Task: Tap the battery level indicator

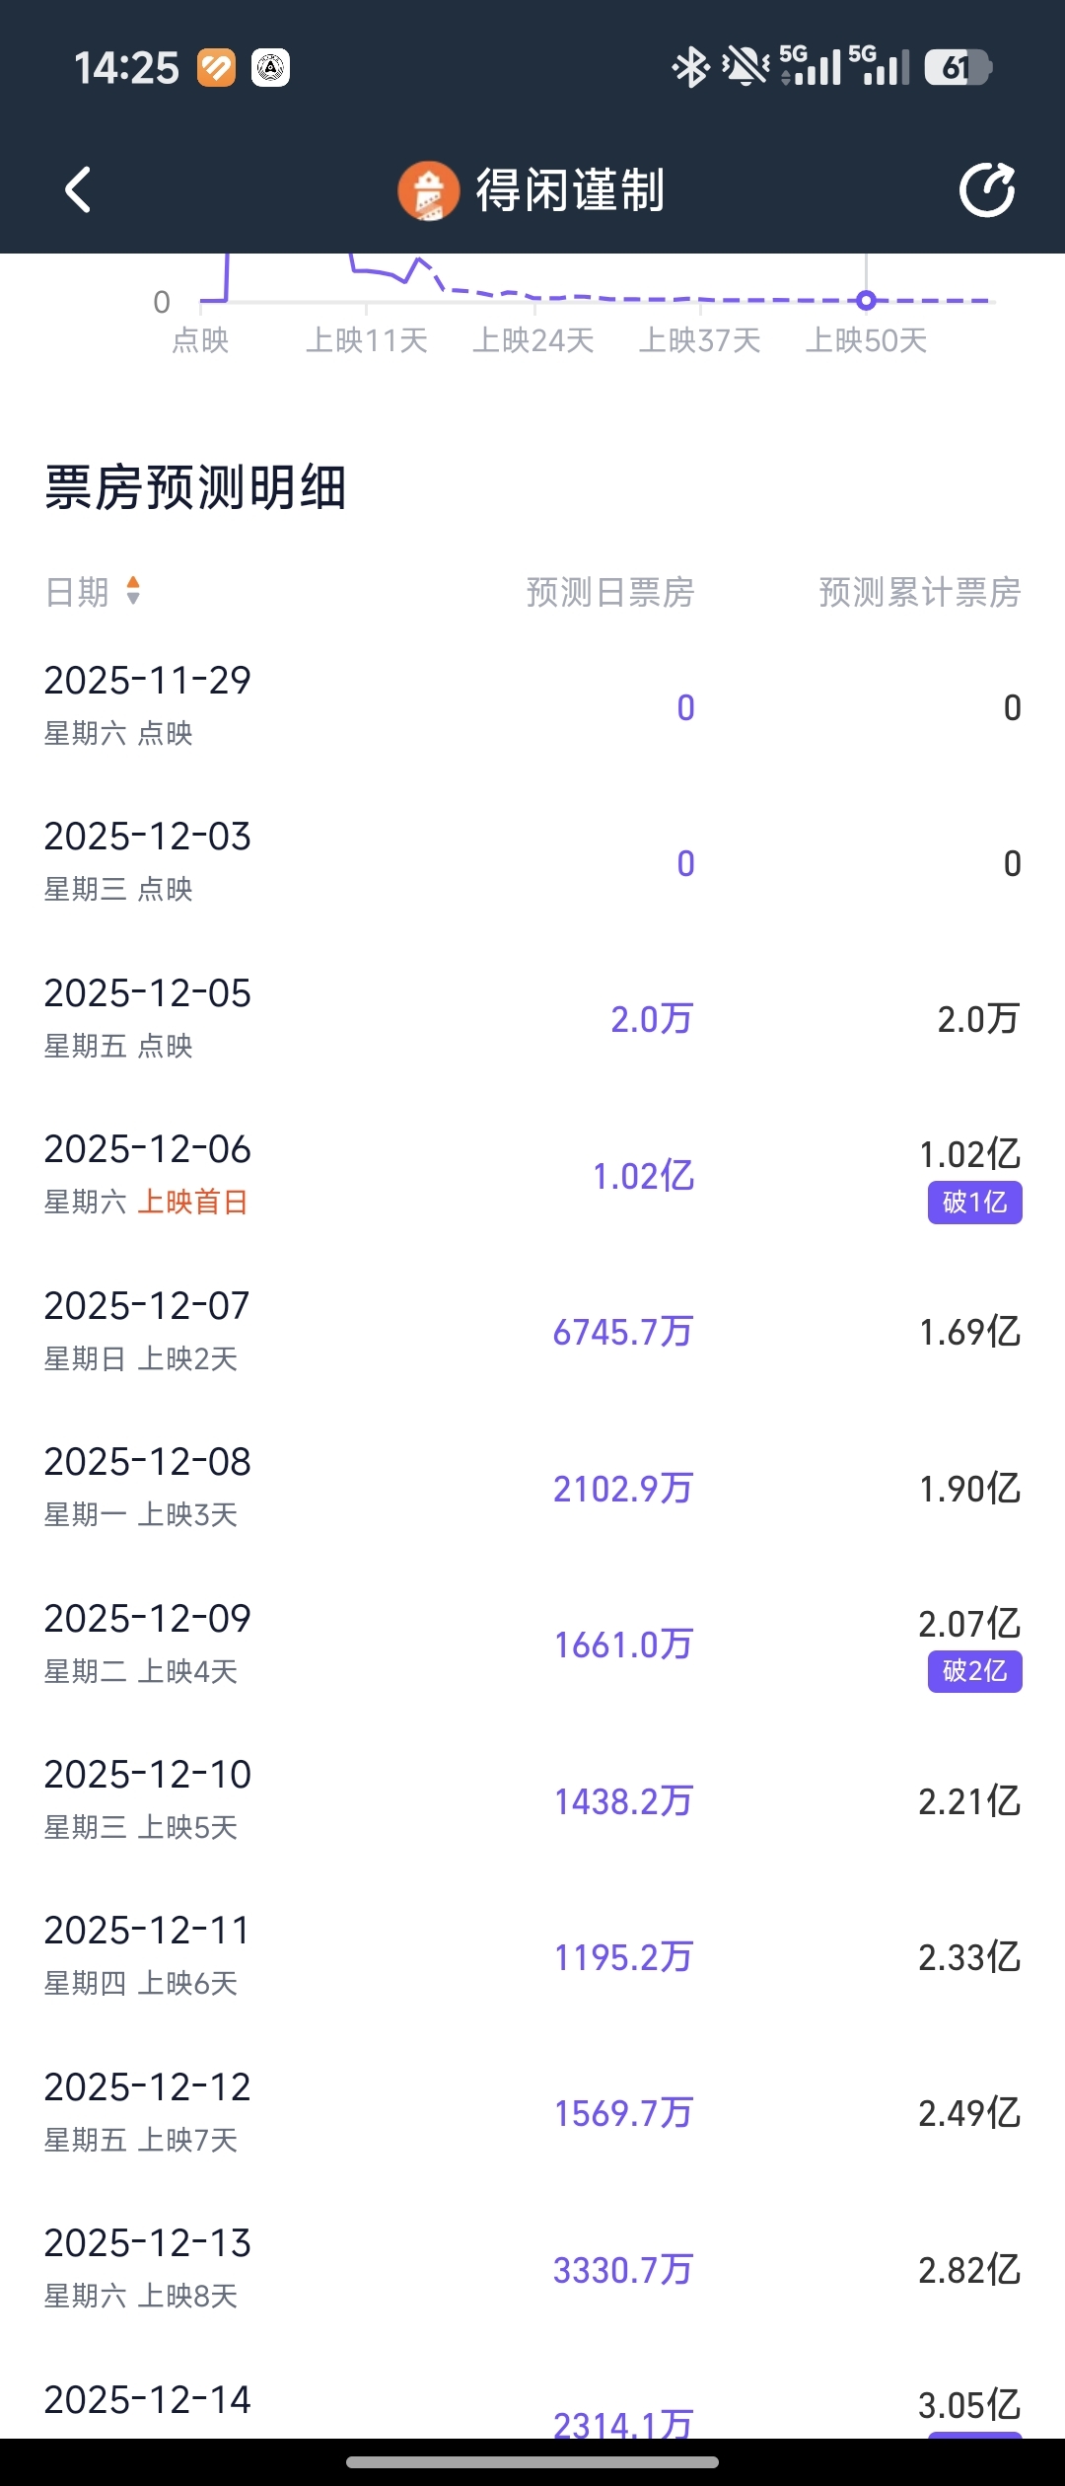Action: pos(957,67)
